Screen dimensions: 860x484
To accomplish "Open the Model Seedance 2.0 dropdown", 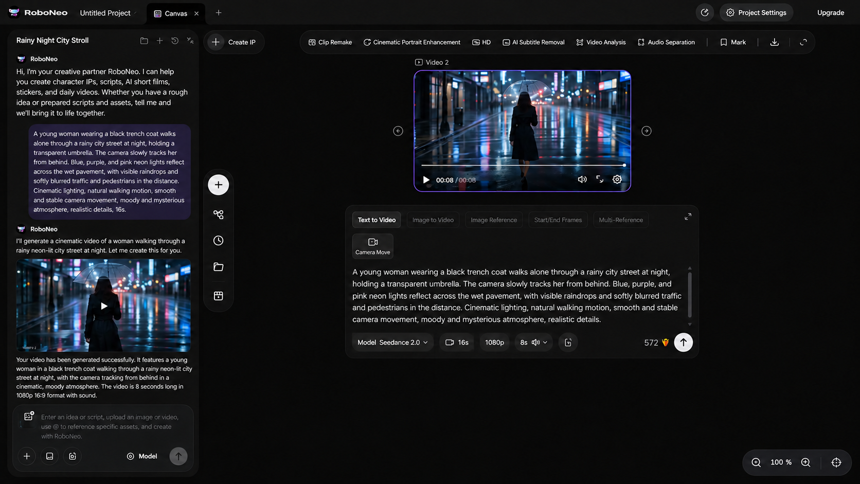I will [x=393, y=343].
